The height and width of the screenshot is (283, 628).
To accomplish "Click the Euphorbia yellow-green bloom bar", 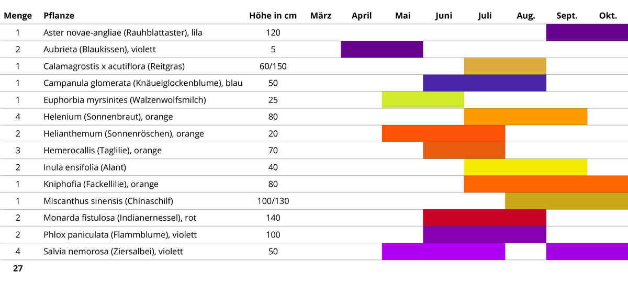I will (423, 100).
